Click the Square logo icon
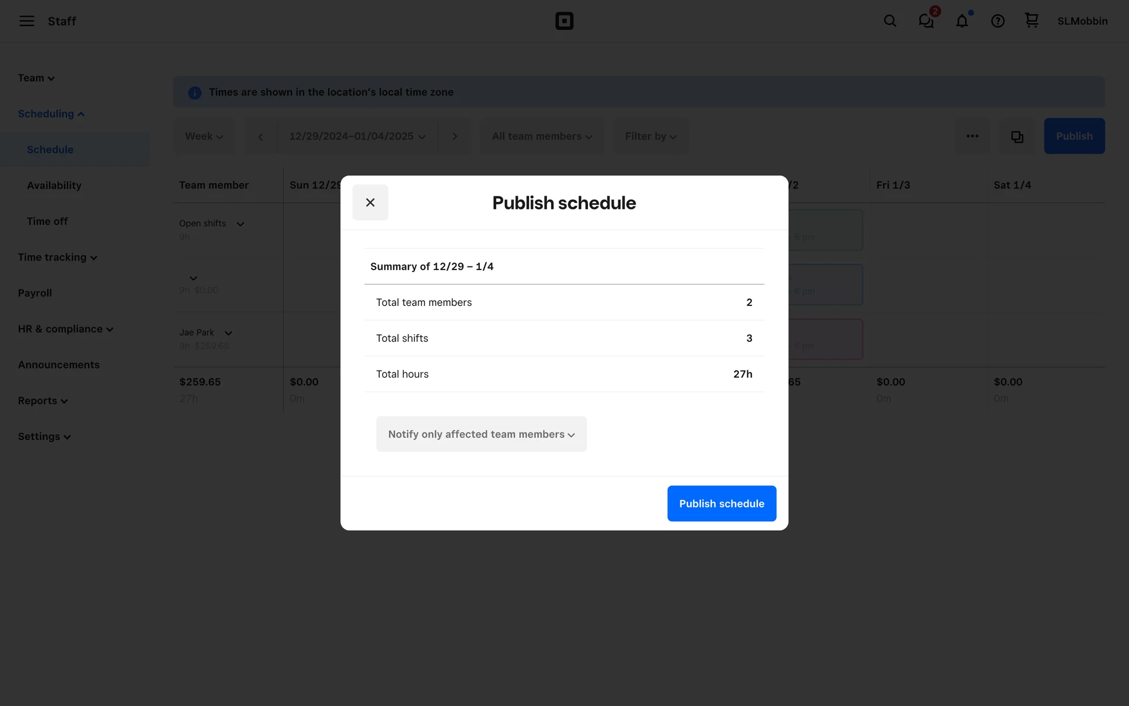 [x=564, y=21]
